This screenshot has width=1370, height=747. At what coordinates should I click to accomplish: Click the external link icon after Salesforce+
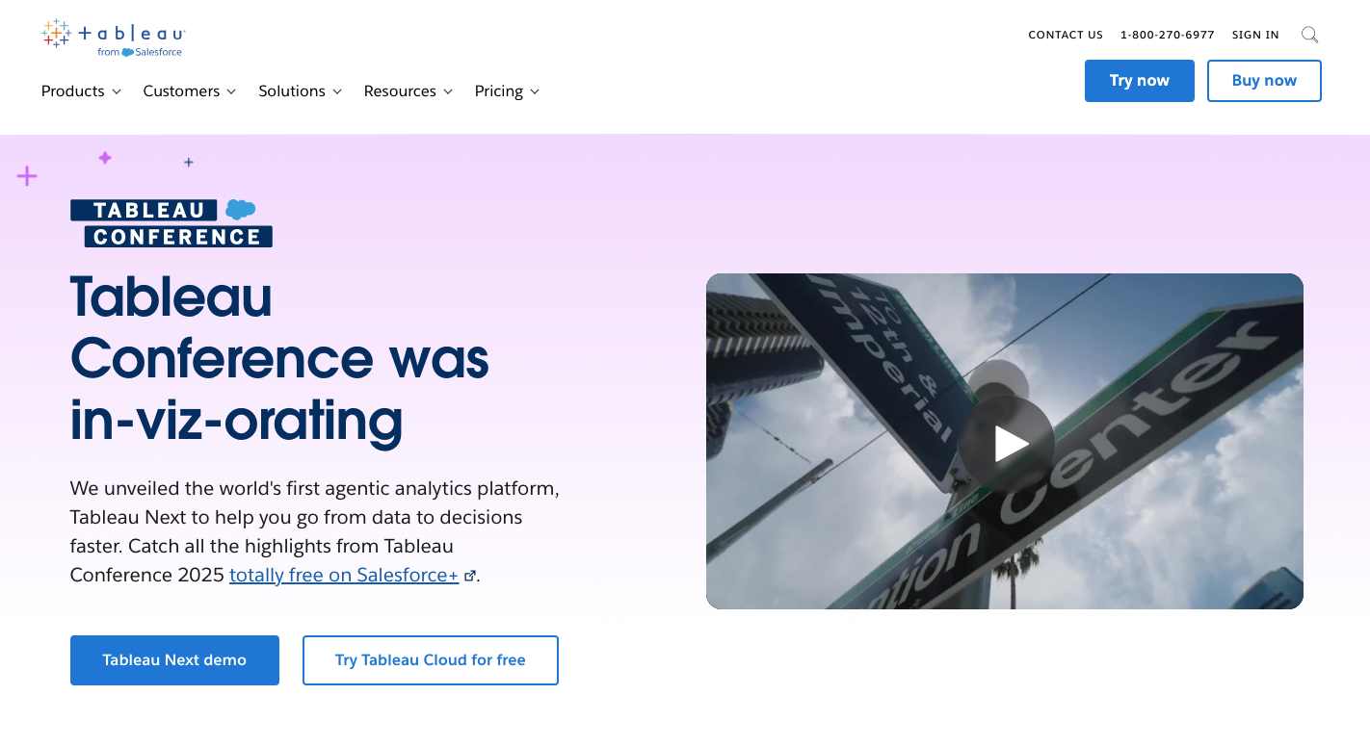pyautogui.click(x=470, y=576)
